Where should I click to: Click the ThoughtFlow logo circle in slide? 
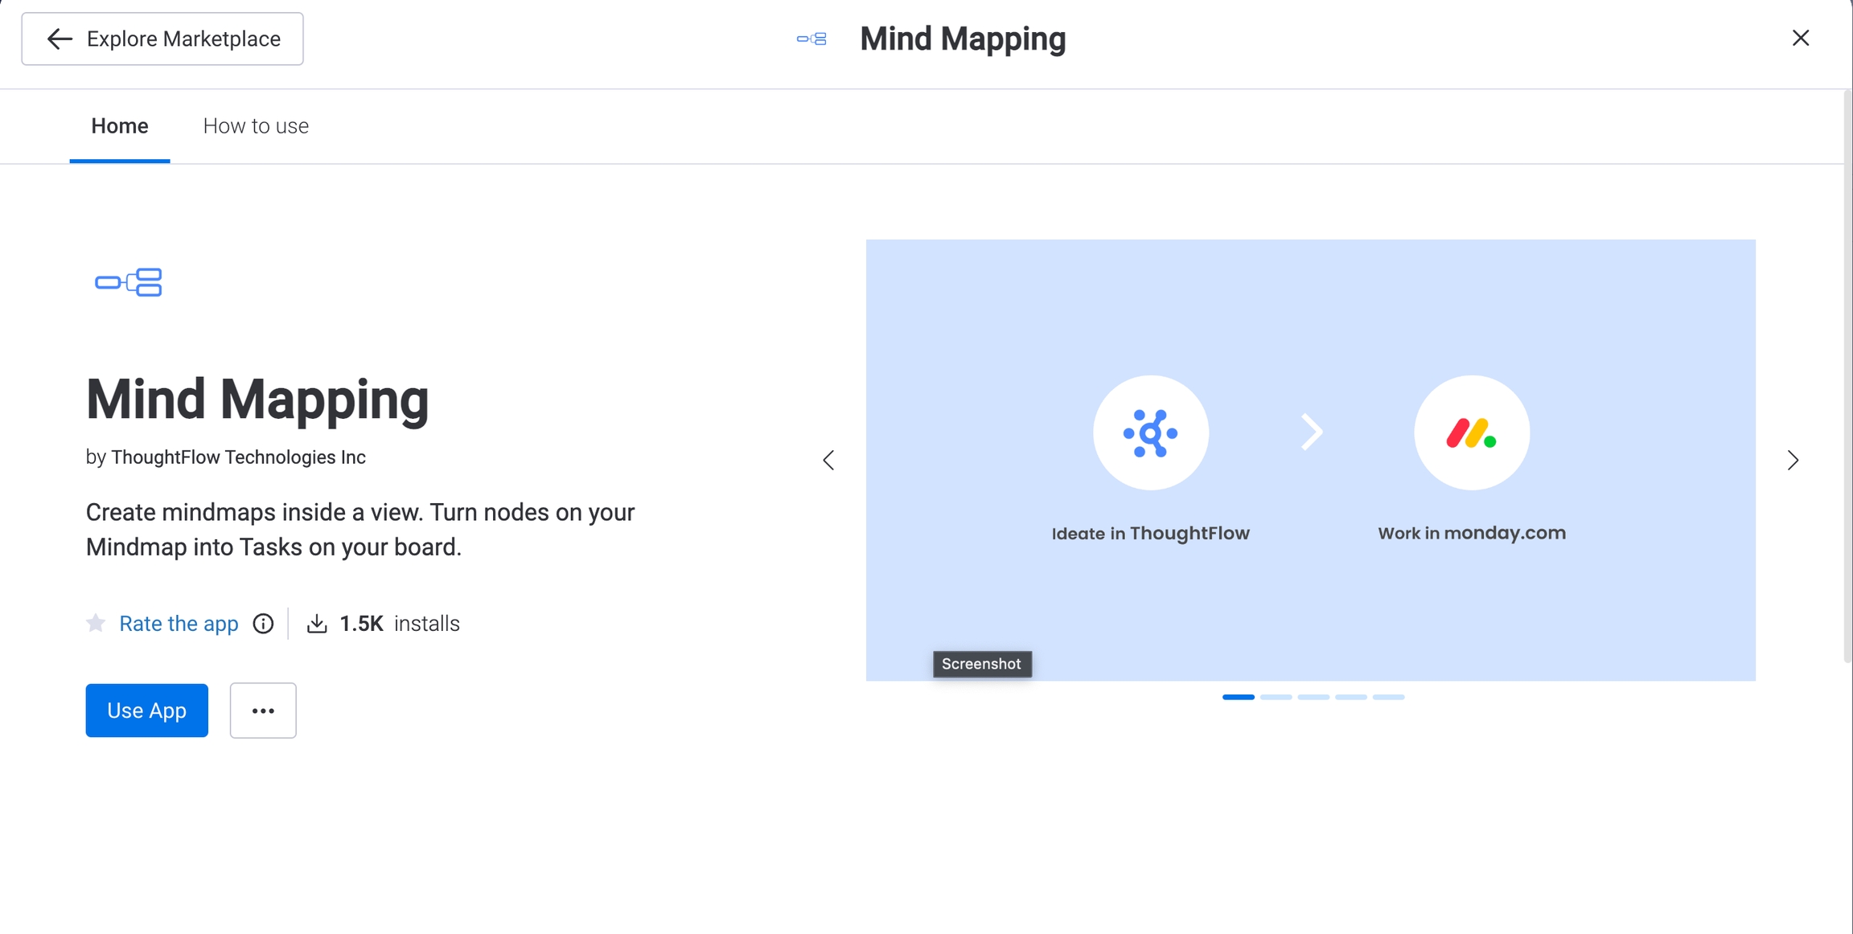click(x=1150, y=433)
